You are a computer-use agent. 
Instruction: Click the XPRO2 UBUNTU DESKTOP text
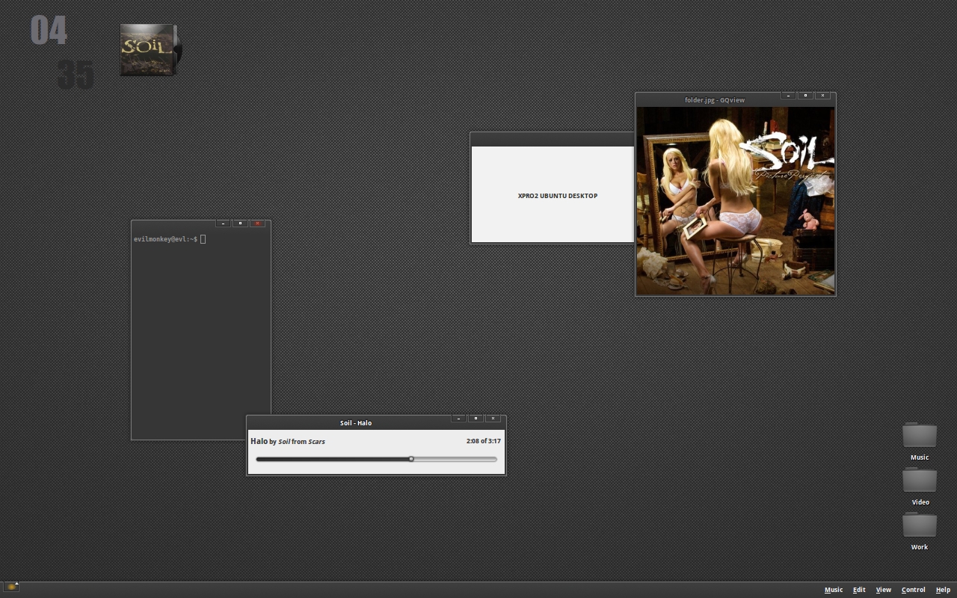(x=558, y=196)
